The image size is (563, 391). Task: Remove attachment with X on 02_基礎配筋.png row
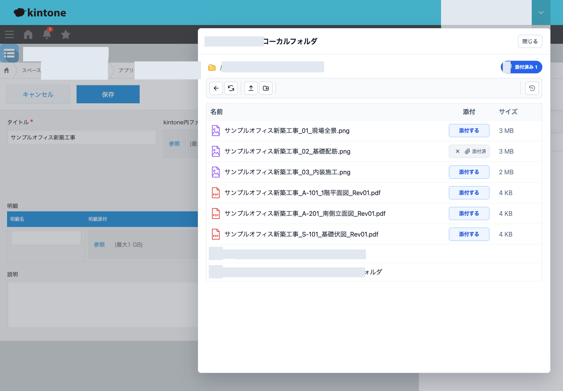pyautogui.click(x=457, y=151)
